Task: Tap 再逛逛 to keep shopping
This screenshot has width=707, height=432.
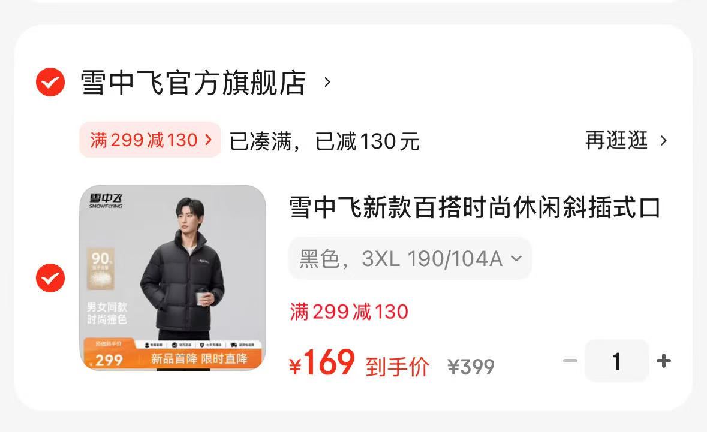Action: [x=616, y=140]
